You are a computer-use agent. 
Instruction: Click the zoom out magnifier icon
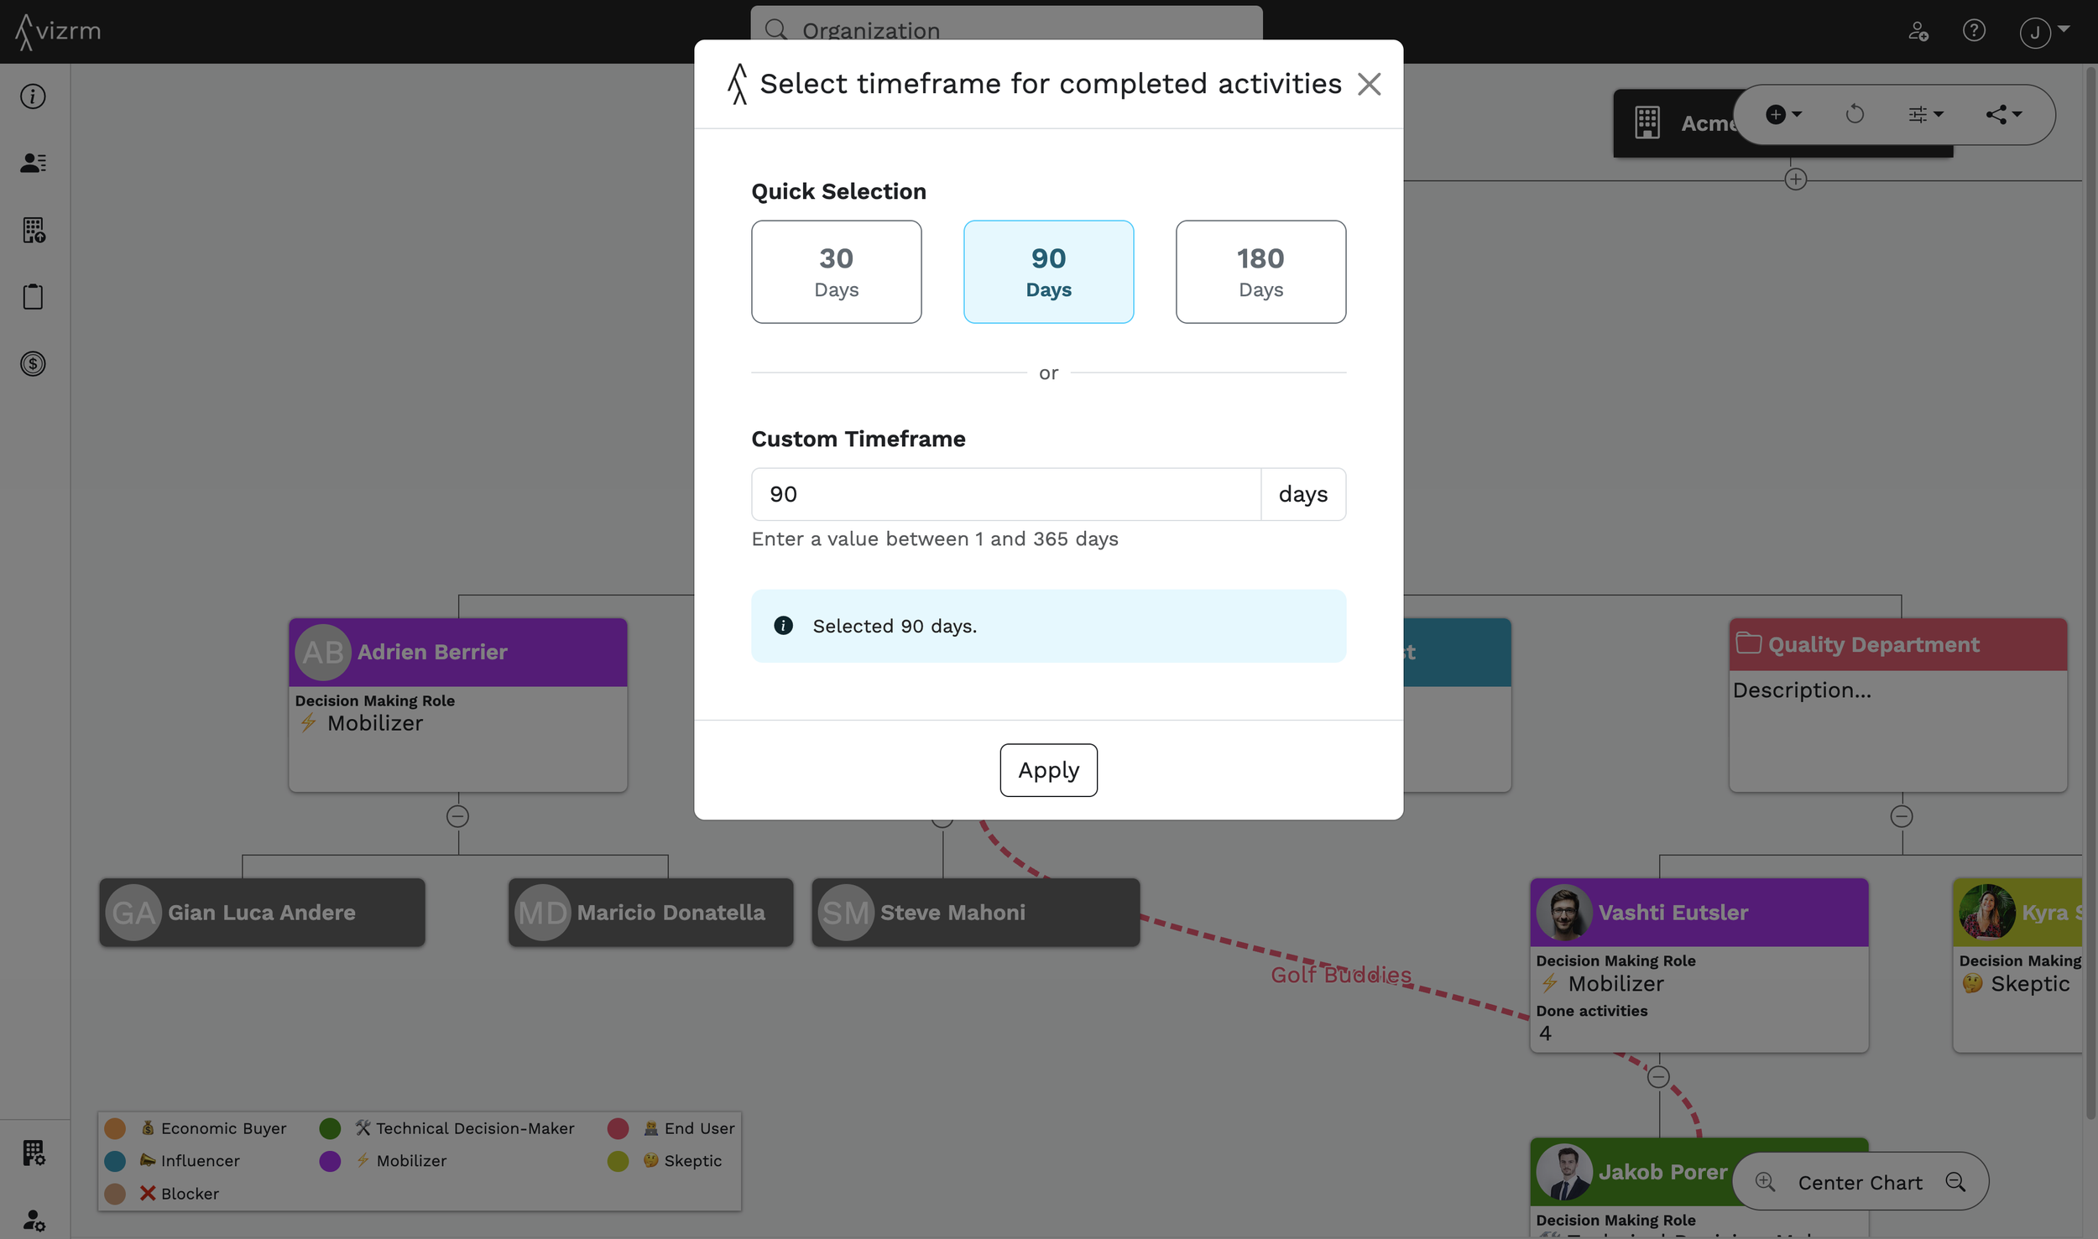coord(1955,1182)
